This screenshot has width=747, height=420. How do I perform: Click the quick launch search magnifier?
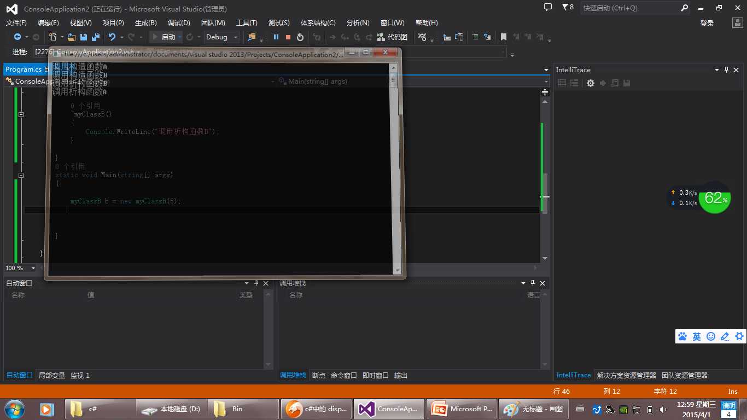[684, 8]
